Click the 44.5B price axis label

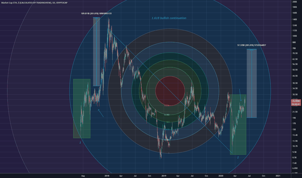point(295,76)
